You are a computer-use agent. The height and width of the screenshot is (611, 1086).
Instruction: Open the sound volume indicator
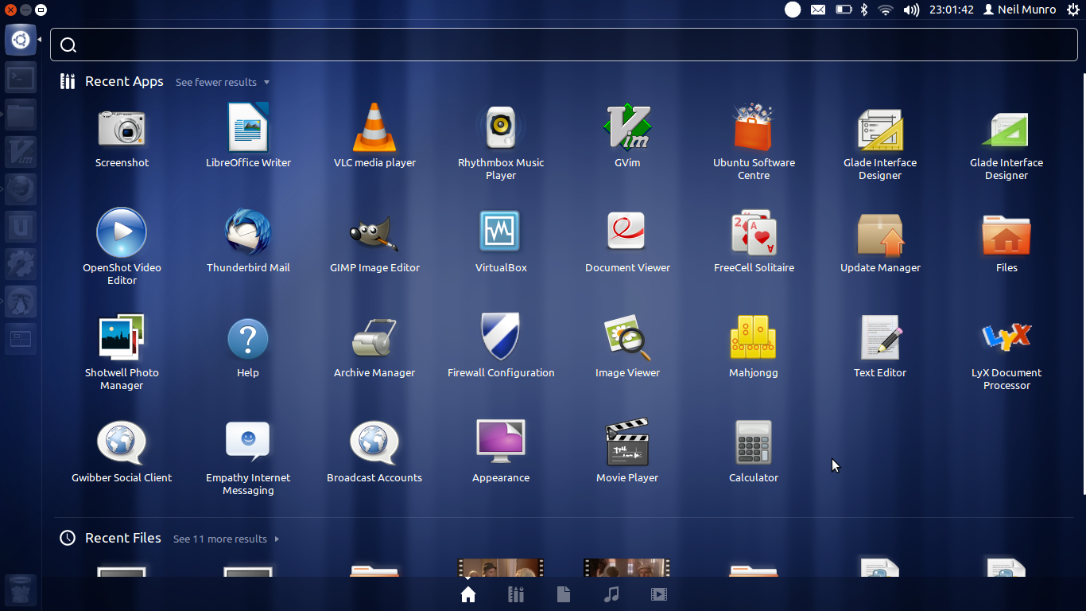point(911,10)
